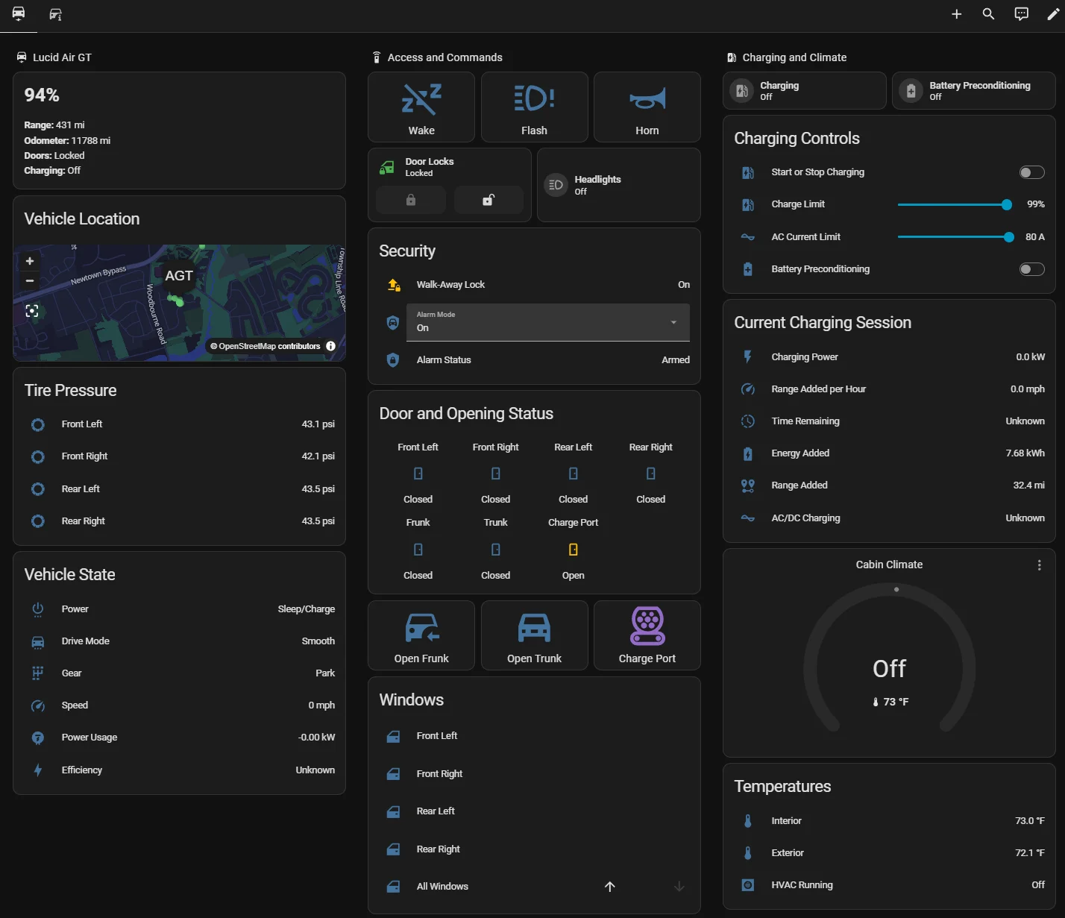Click the Interior temperature '73.0 °F' value
Screen dimensions: 1065x918
click(x=1030, y=821)
